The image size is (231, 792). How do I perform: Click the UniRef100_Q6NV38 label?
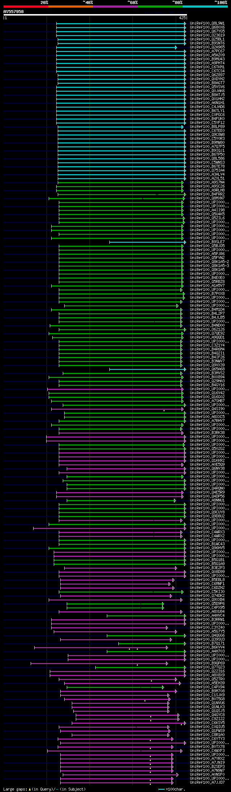[x=207, y=469]
